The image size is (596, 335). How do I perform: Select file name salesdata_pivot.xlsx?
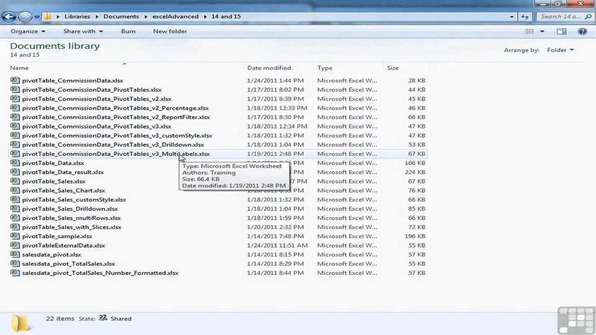point(52,255)
